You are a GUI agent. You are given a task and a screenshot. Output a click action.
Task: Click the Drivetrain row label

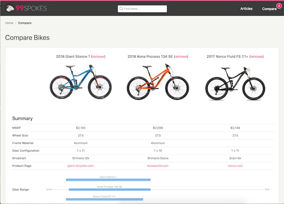coord(19,158)
